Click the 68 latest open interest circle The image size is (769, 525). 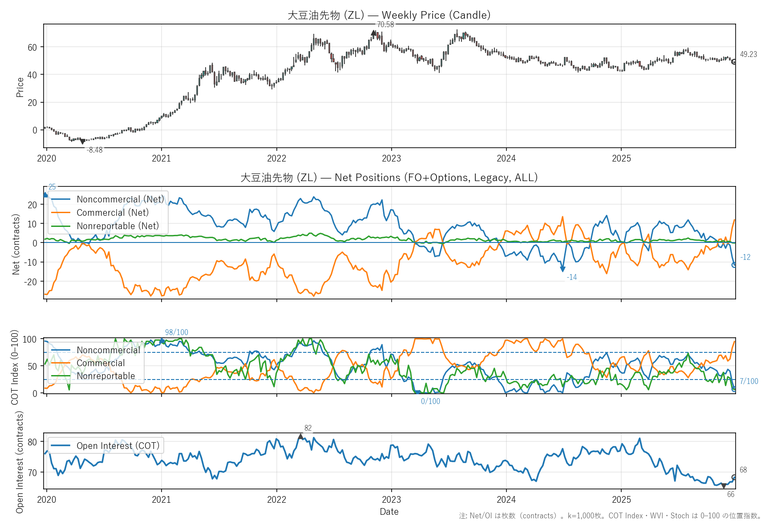click(734, 477)
